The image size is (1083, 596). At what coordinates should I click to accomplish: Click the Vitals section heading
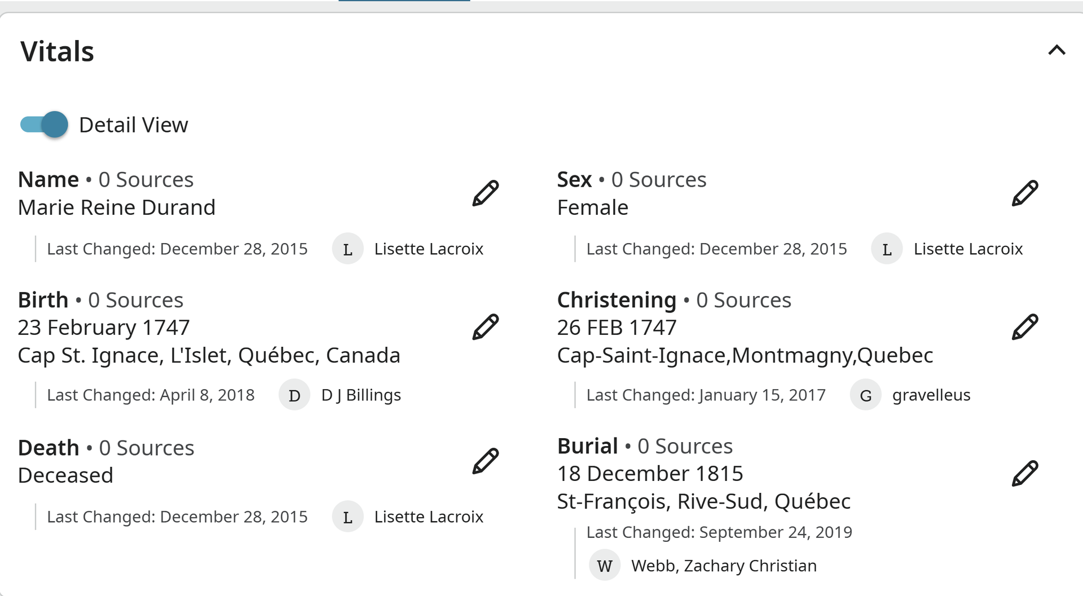[x=57, y=51]
